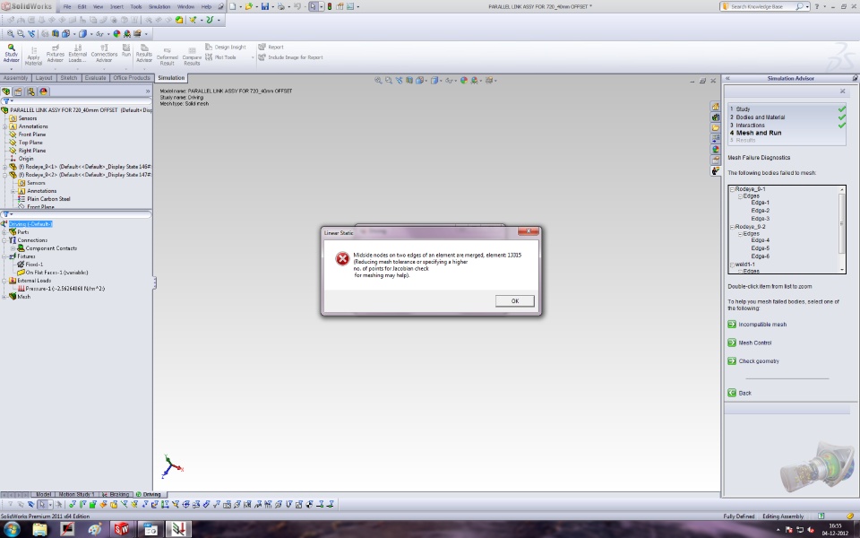Click the Incompatible mesh link
The height and width of the screenshot is (538, 860).
(x=761, y=325)
